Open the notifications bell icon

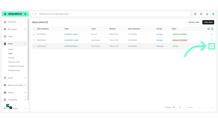pyautogui.click(x=207, y=14)
